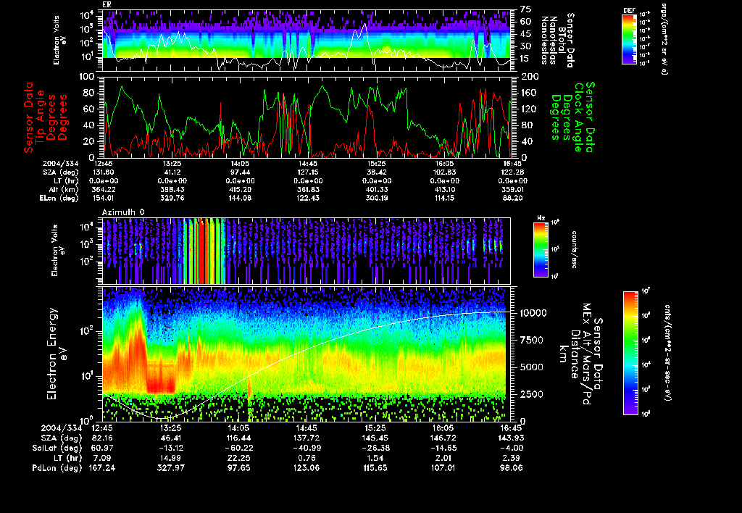Click the DEF rainbow color bar
The image size is (742, 513).
tap(629, 39)
